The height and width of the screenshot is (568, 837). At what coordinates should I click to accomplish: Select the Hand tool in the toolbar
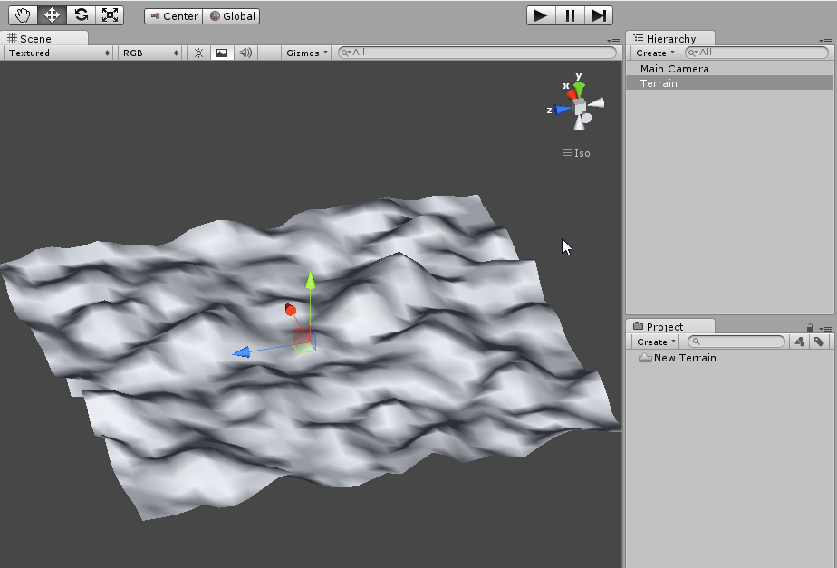[24, 15]
